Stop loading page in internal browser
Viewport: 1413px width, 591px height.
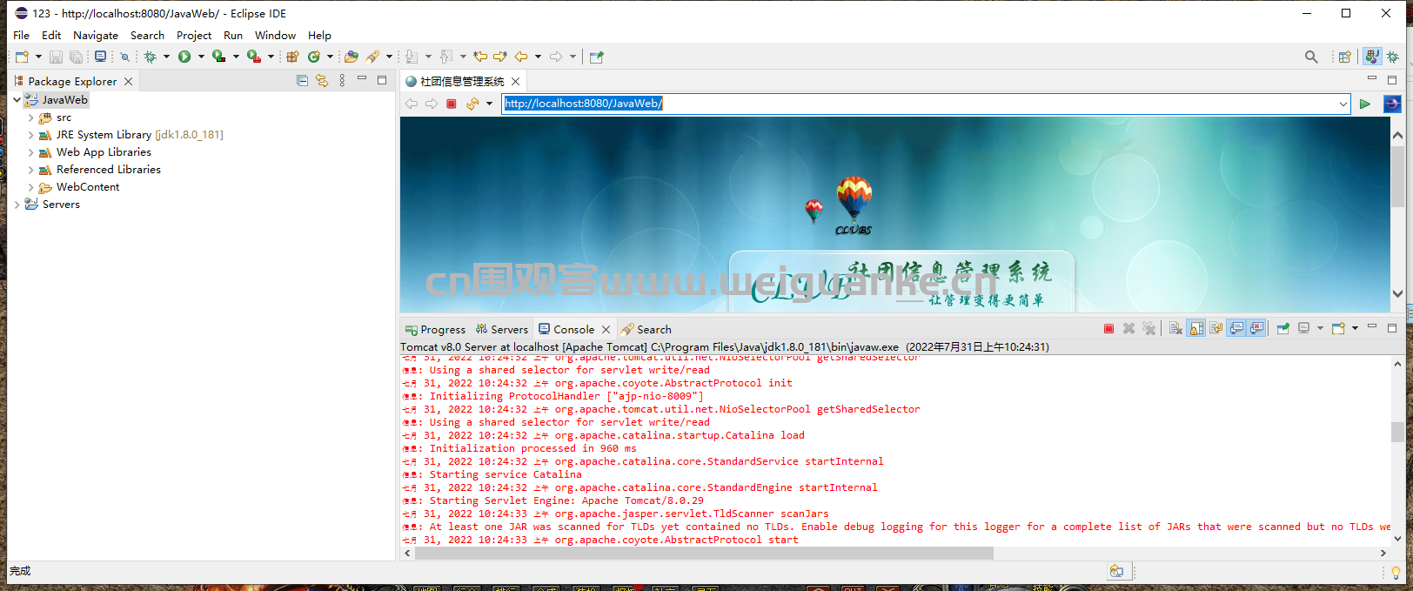point(452,104)
